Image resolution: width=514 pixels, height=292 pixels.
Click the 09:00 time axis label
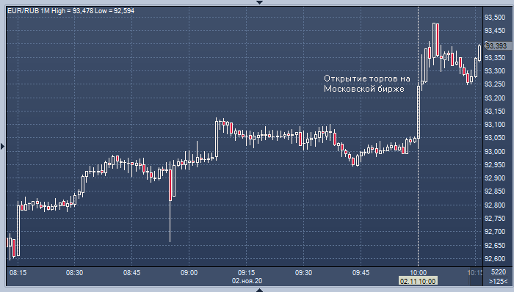coord(189,273)
